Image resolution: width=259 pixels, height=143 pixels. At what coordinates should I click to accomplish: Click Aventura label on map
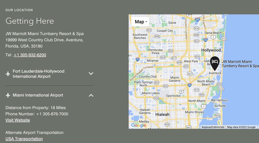(215, 73)
